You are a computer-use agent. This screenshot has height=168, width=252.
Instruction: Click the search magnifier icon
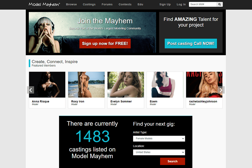pos(219,4)
